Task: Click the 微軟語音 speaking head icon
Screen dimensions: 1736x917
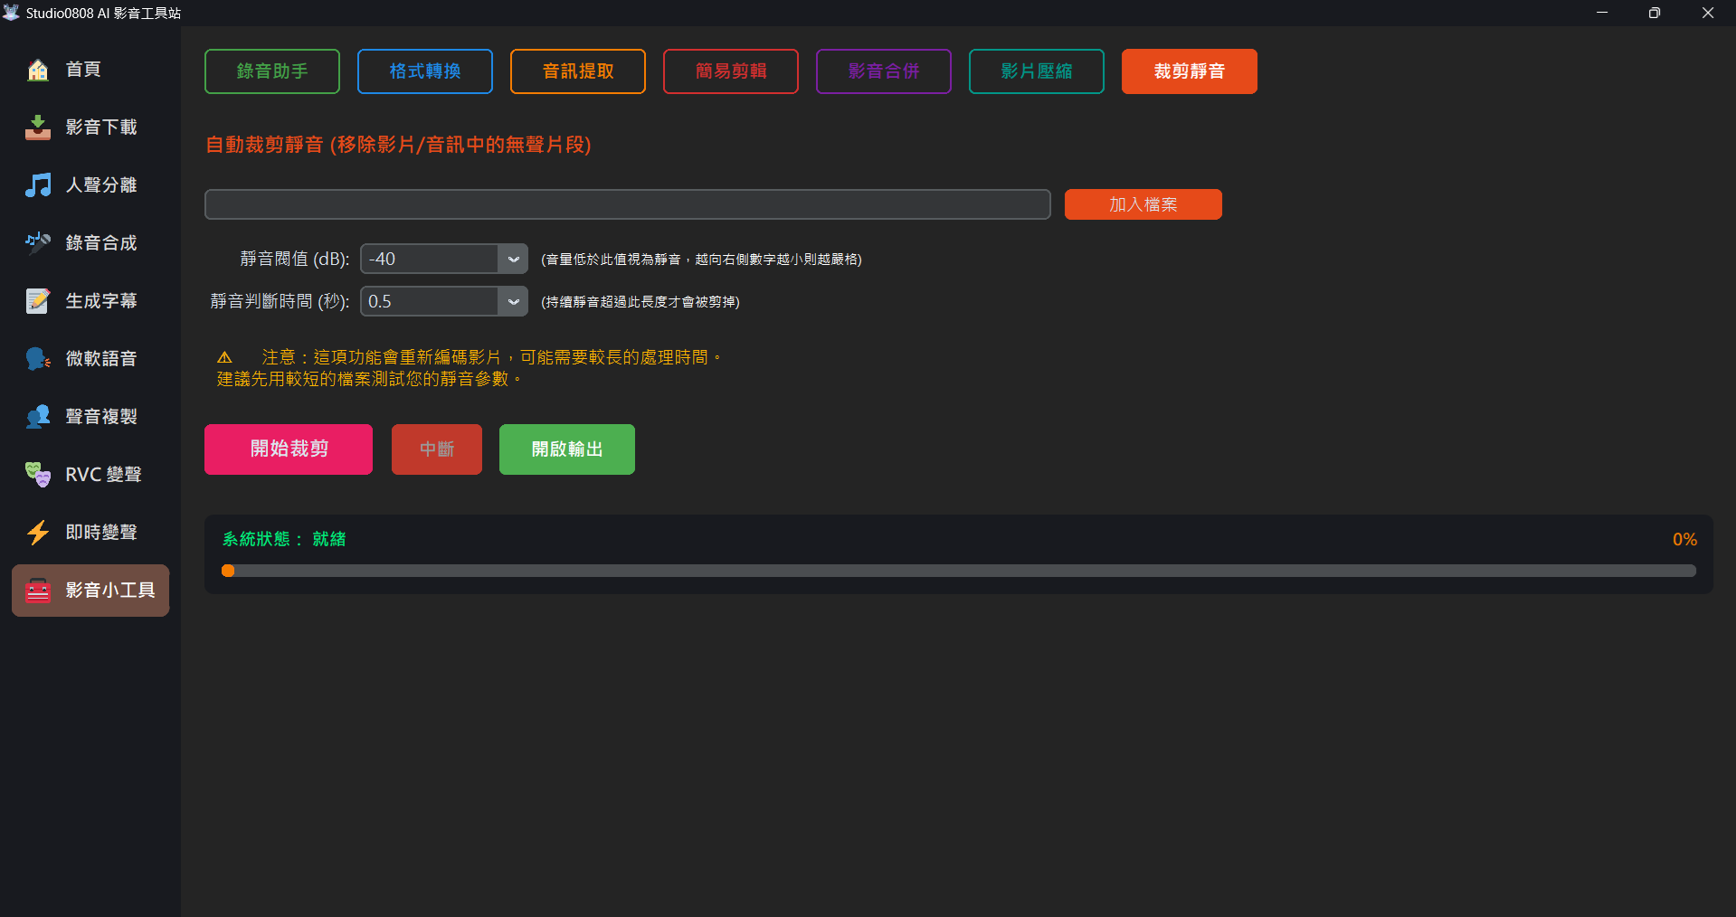Action: click(38, 359)
